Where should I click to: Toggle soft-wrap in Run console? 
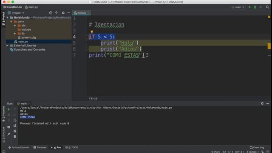15,120
